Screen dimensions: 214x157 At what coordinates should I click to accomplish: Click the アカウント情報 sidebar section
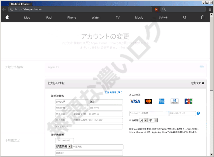[14, 67]
